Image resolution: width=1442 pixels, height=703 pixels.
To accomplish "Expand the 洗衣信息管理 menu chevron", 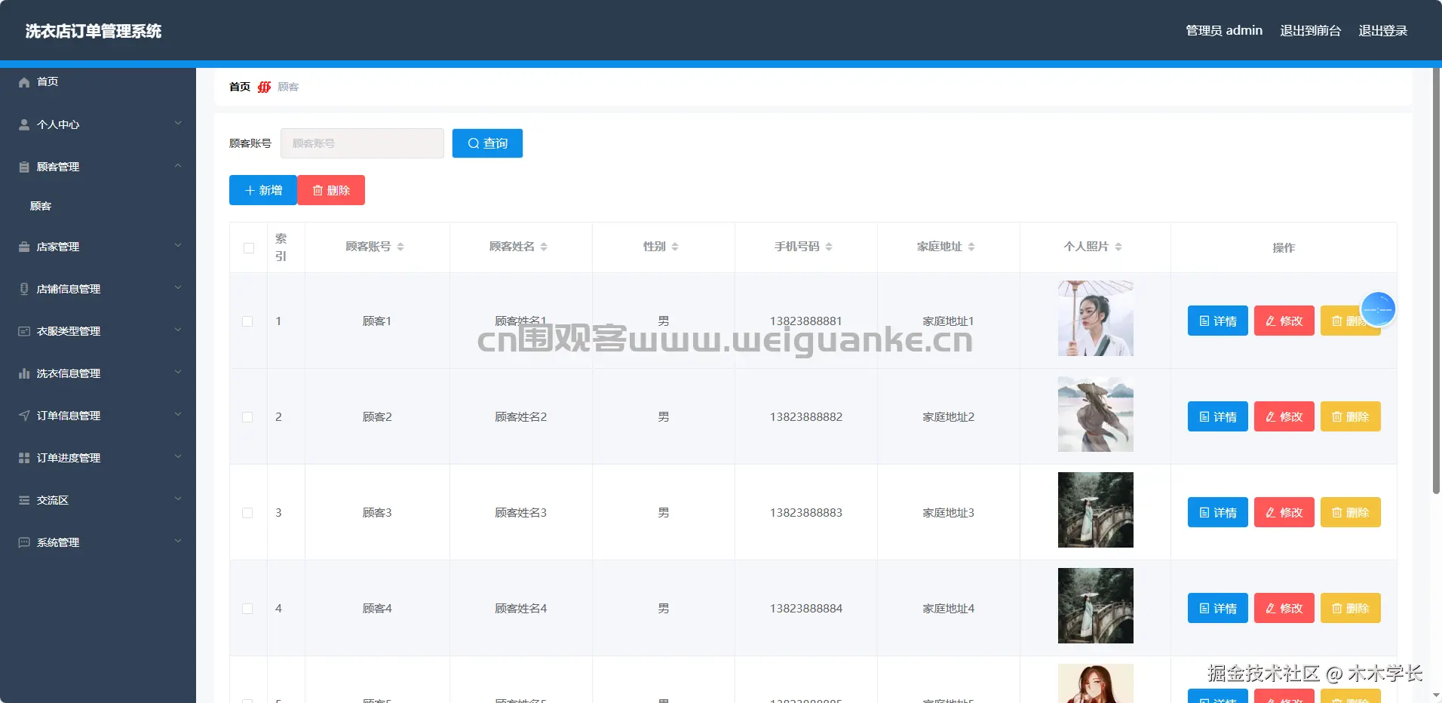I will click(x=178, y=372).
